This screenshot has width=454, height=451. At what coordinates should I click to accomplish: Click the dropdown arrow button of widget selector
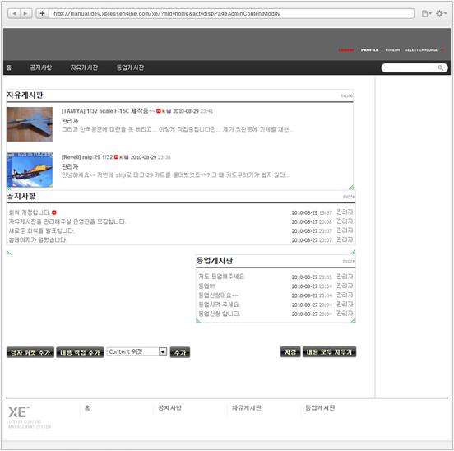point(163,351)
